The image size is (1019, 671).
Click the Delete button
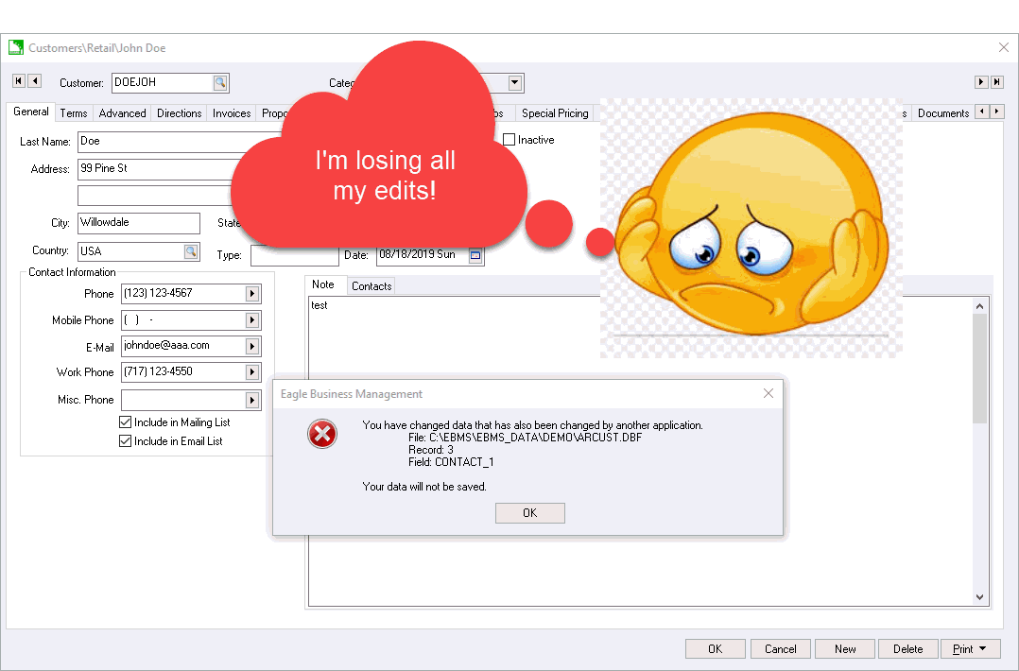(x=907, y=649)
